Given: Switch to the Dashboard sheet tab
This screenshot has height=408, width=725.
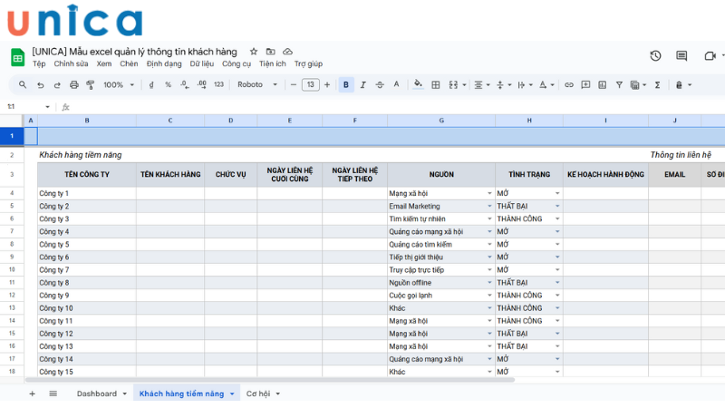Looking at the screenshot, I should coord(96,393).
